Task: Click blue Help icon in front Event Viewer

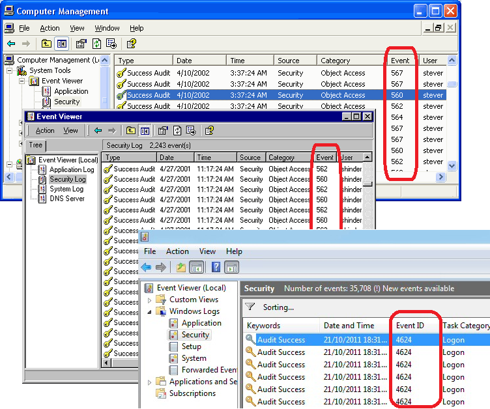Action: pos(216,268)
